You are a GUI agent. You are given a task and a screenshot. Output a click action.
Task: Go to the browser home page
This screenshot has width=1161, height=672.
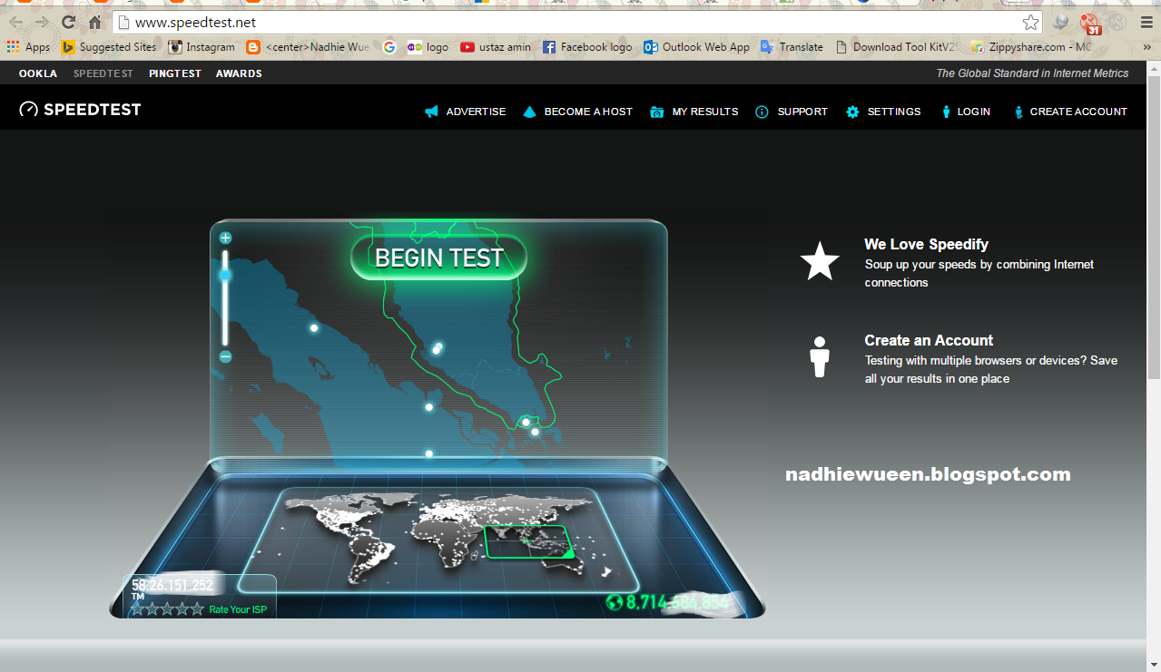click(x=94, y=22)
